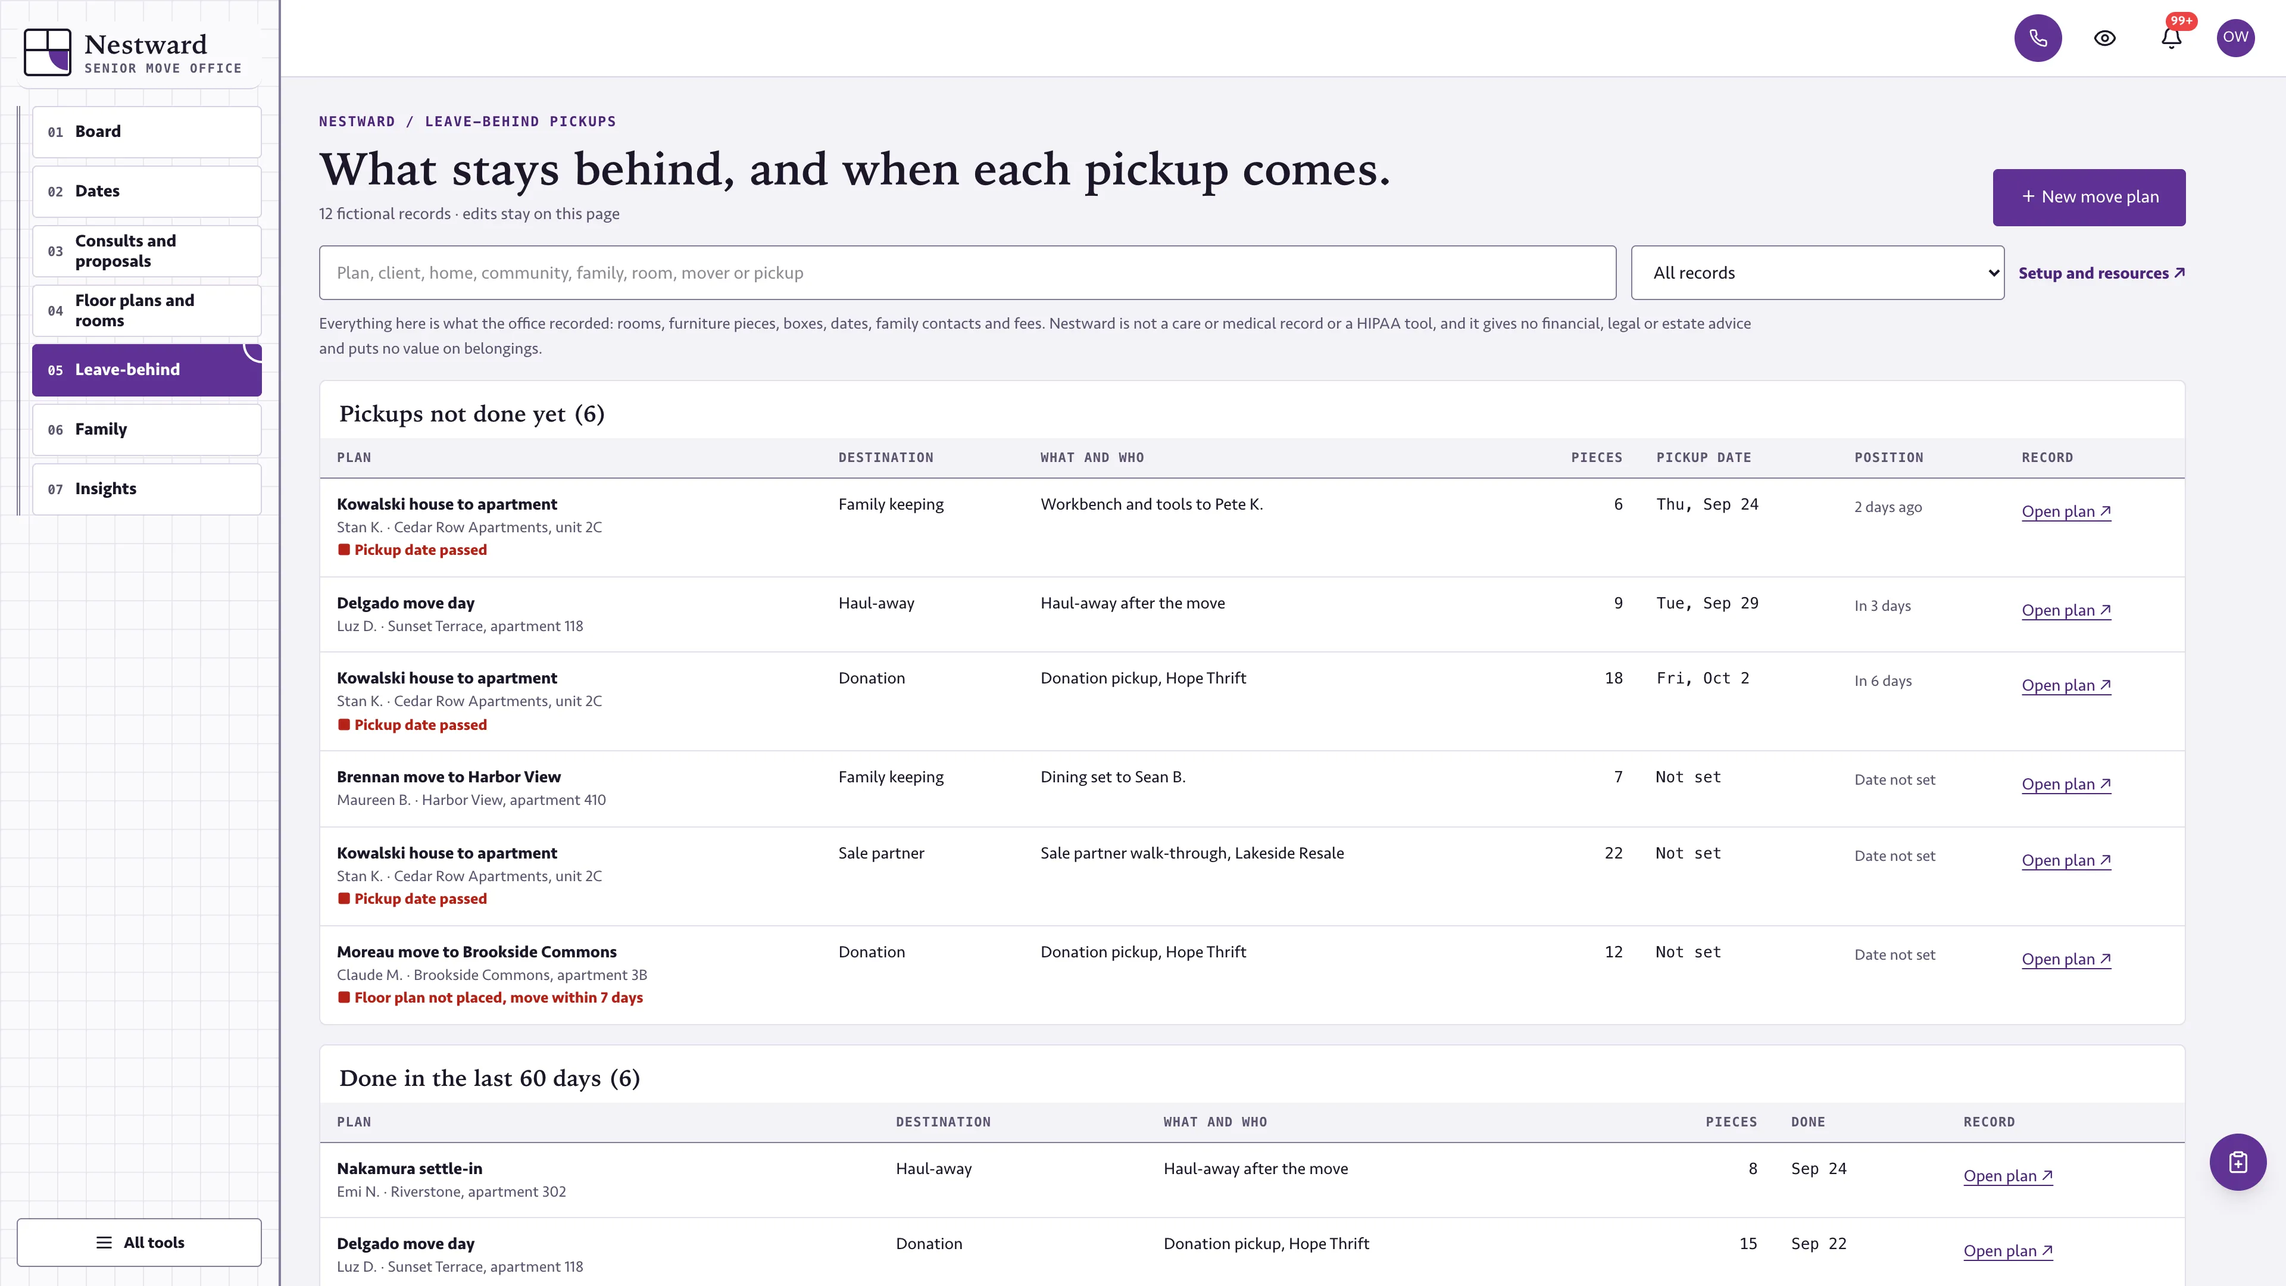Toggle the eye view icon in header
This screenshot has height=1286, width=2286.
pos(2104,38)
